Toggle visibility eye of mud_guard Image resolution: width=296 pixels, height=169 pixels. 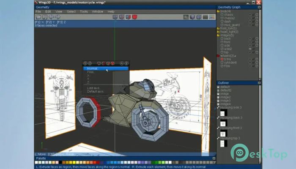tap(250, 25)
